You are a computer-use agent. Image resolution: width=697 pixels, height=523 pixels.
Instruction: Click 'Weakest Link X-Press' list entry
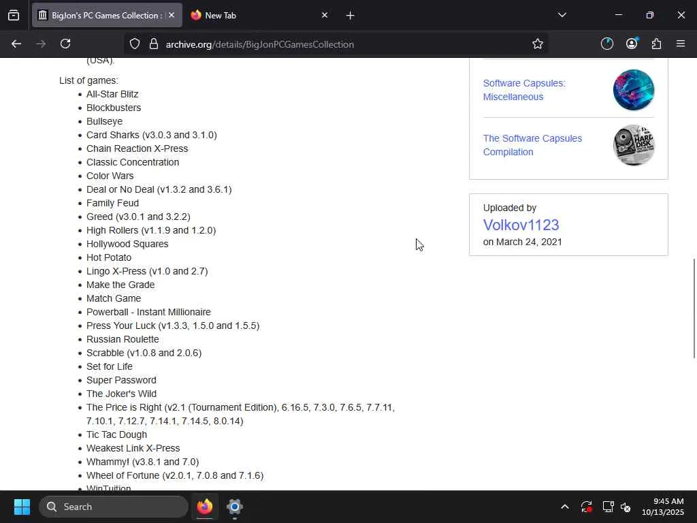pyautogui.click(x=133, y=448)
